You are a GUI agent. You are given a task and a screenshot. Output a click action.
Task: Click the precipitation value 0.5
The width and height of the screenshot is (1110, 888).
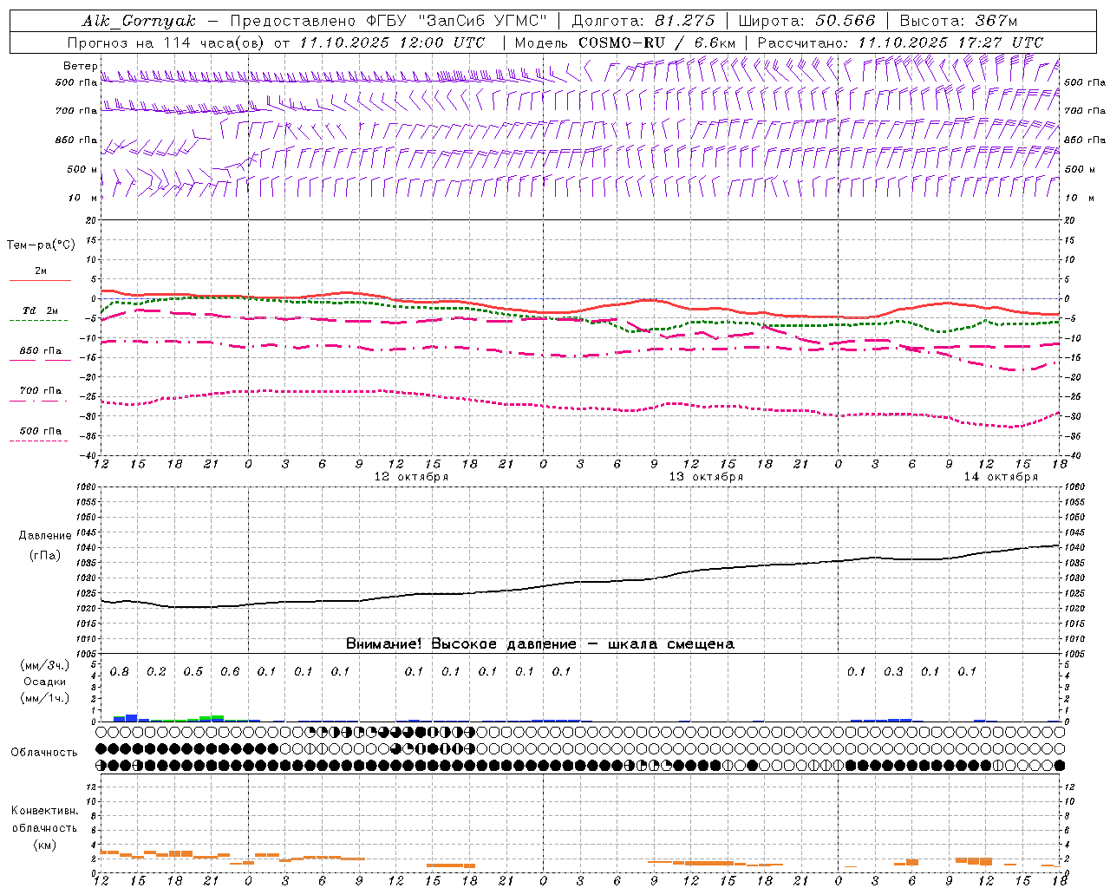[193, 672]
